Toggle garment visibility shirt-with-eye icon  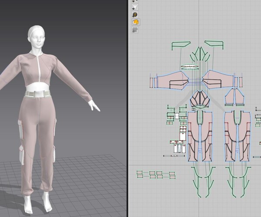[135, 7]
